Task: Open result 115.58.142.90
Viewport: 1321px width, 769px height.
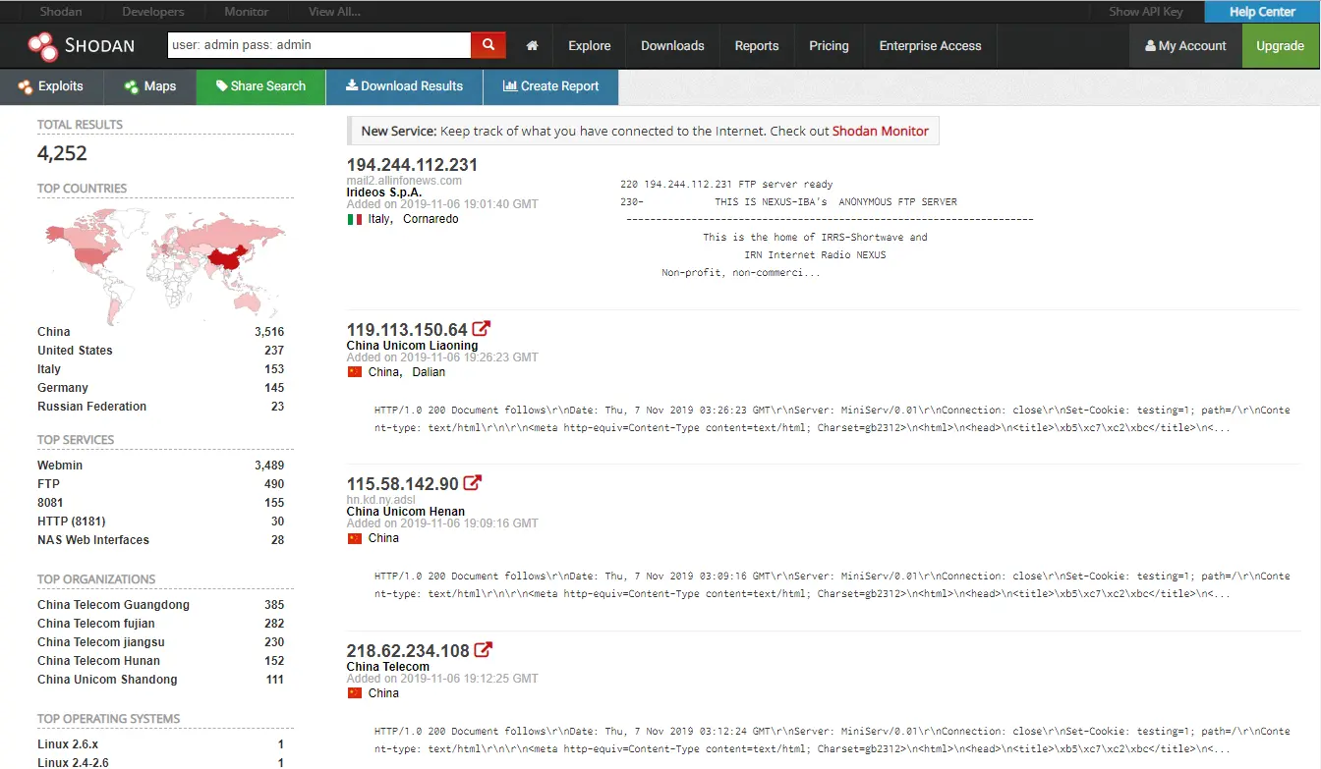Action: (x=402, y=484)
